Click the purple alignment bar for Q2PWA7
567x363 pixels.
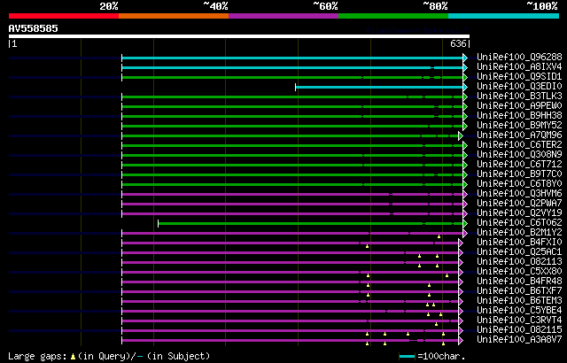(292, 204)
